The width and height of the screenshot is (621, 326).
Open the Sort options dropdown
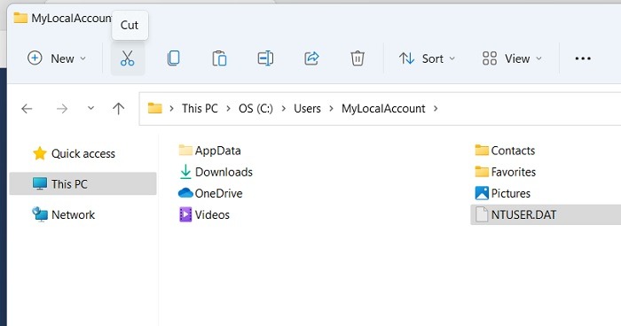427,58
